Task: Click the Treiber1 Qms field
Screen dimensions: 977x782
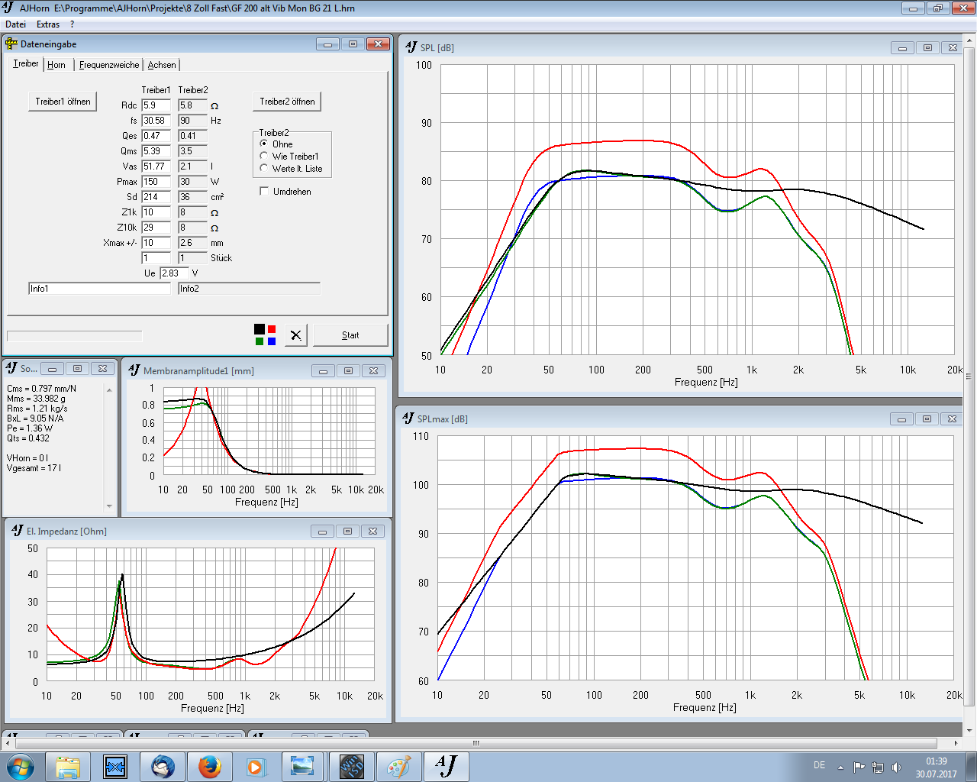Action: tap(156, 151)
